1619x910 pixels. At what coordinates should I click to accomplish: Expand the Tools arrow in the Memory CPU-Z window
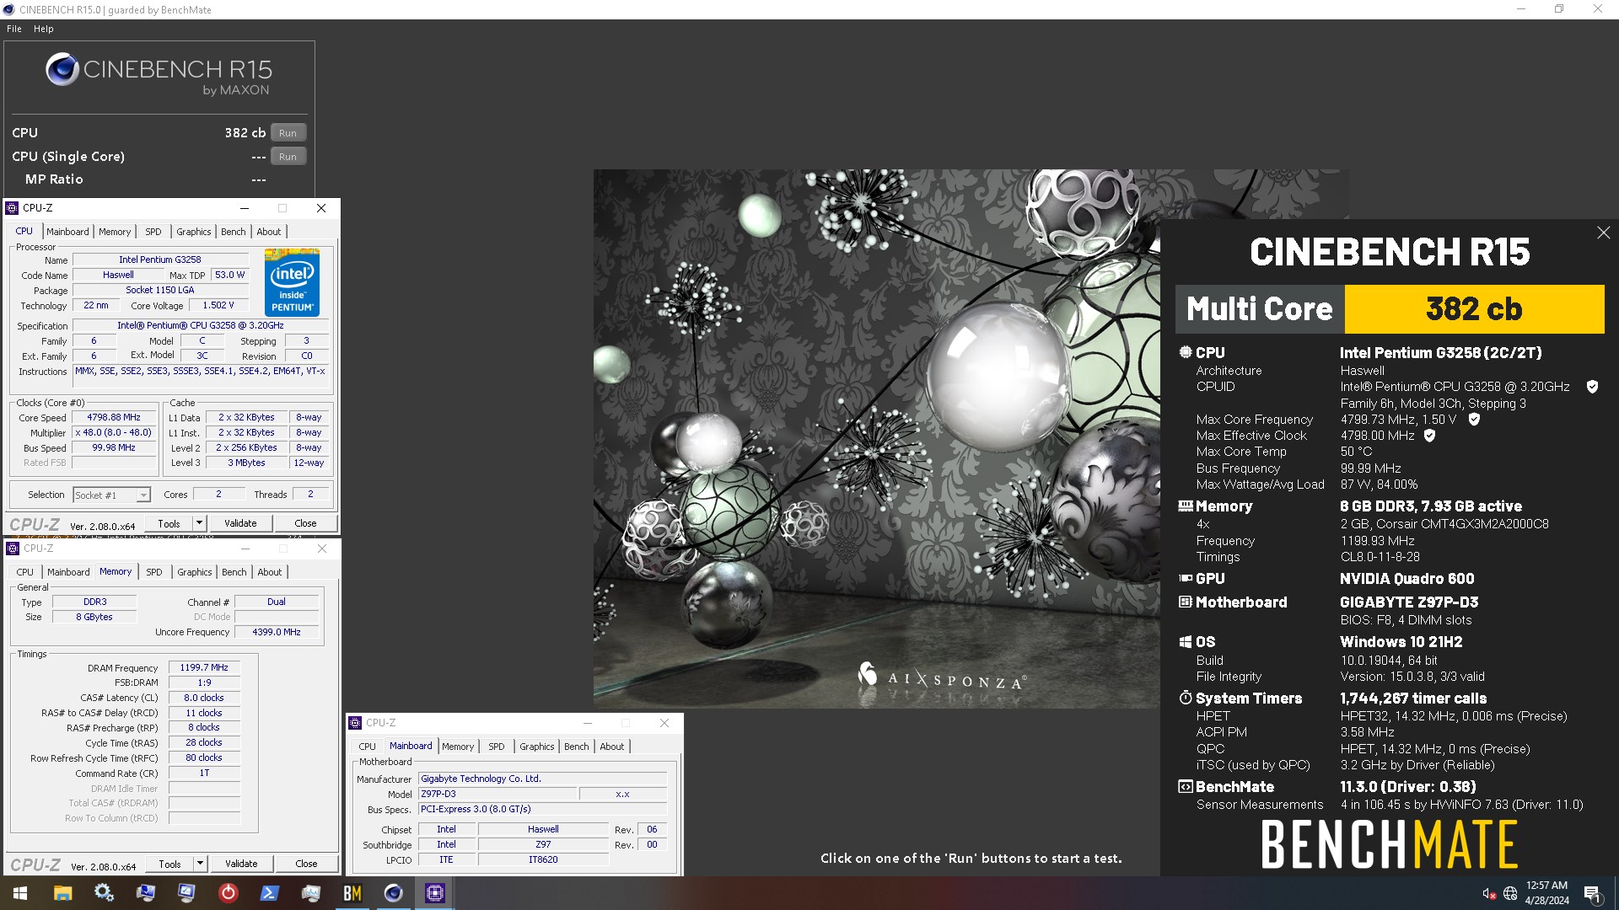200,864
